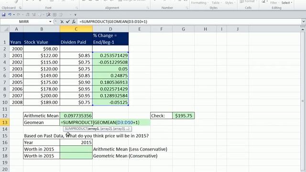Click the SUMPRODUCT function tooltip name

[x=76, y=129]
